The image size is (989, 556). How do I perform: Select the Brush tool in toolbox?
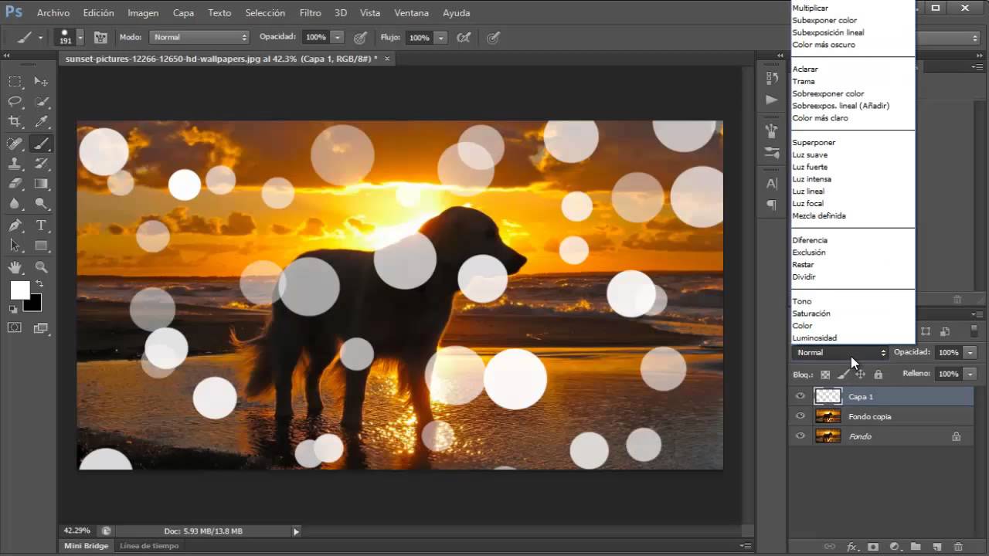pyautogui.click(x=42, y=144)
